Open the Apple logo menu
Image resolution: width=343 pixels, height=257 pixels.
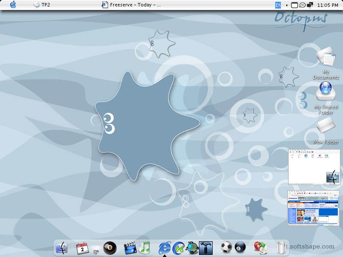click(13, 5)
